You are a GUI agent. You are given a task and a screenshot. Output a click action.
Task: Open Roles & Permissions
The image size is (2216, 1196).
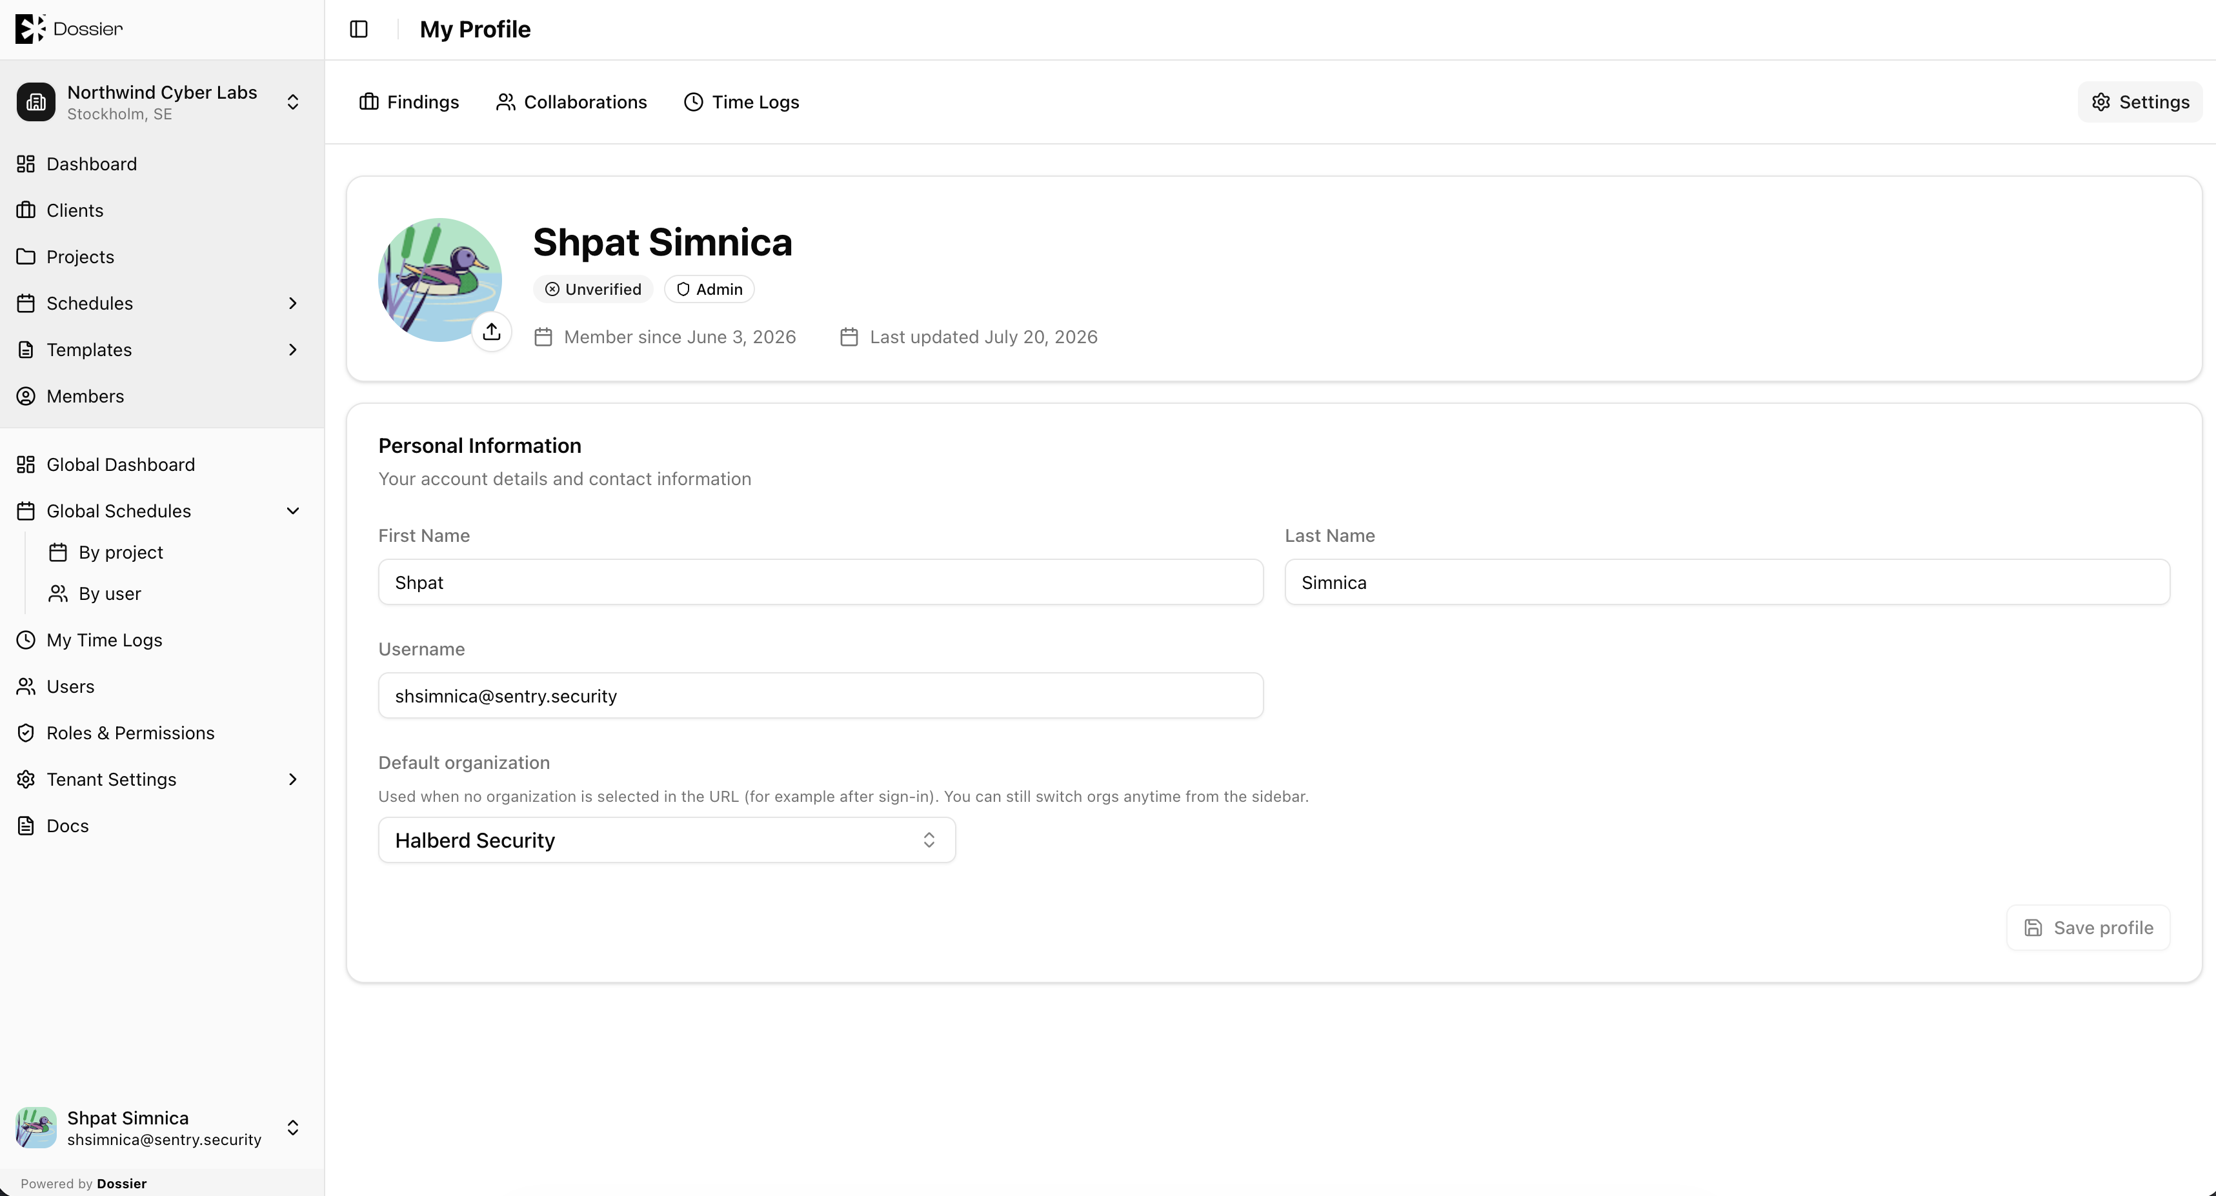pyautogui.click(x=162, y=733)
